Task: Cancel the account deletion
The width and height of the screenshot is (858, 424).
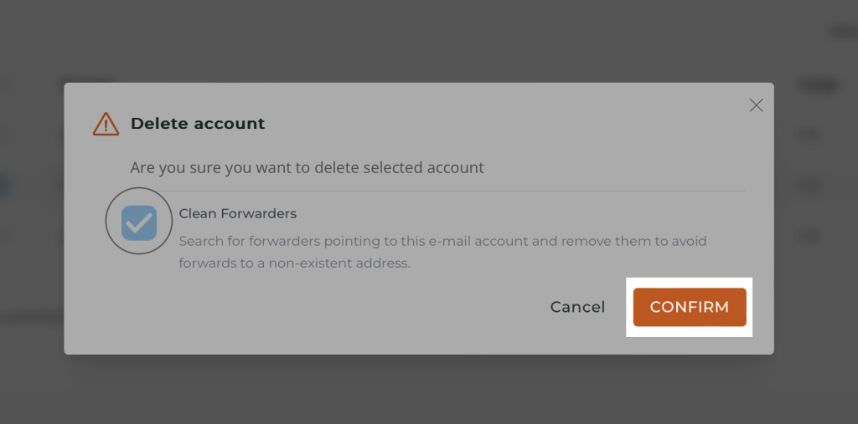Action: click(577, 307)
